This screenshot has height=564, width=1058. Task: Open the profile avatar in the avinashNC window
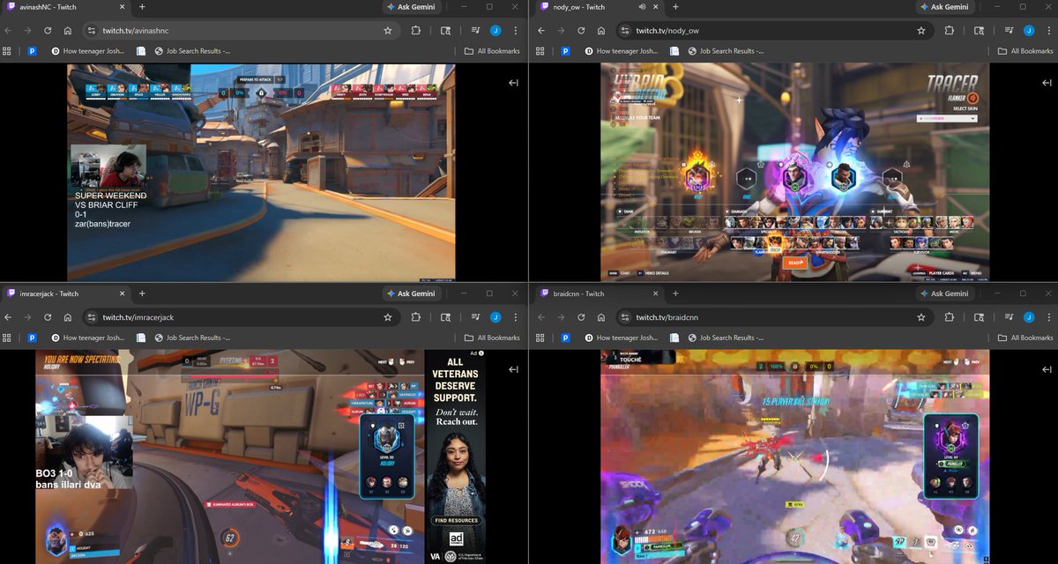point(495,30)
